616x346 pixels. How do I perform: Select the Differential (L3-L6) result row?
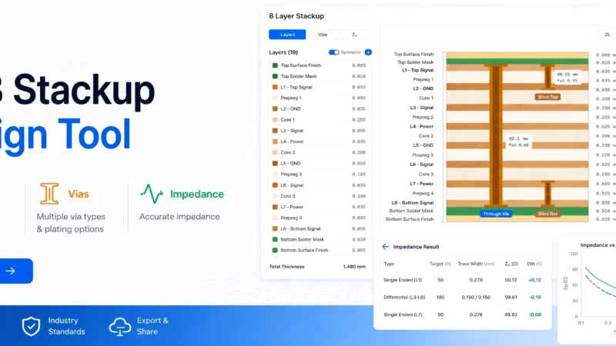[463, 298]
